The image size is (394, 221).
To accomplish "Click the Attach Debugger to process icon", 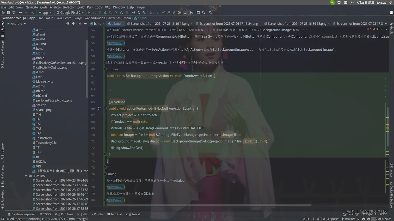I will tap(121, 12).
